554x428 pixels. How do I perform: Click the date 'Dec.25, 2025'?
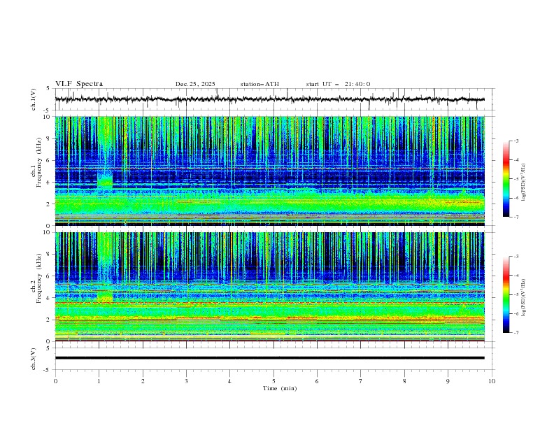tap(195, 84)
